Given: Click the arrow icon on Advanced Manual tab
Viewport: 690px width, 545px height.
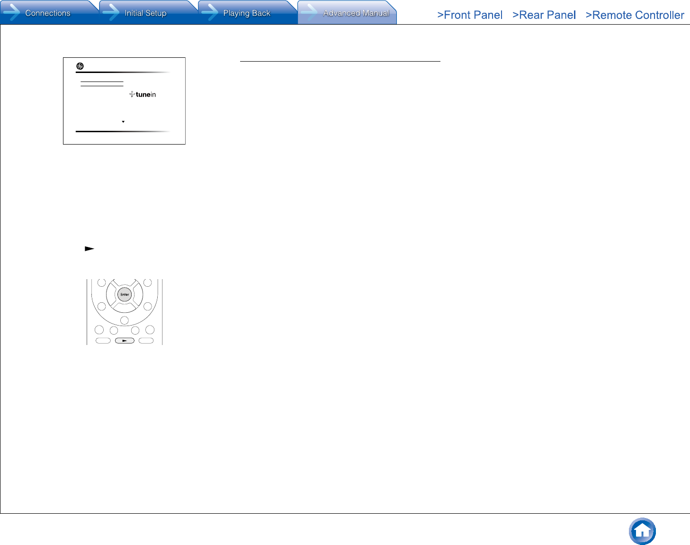Looking at the screenshot, I should click(x=309, y=13).
